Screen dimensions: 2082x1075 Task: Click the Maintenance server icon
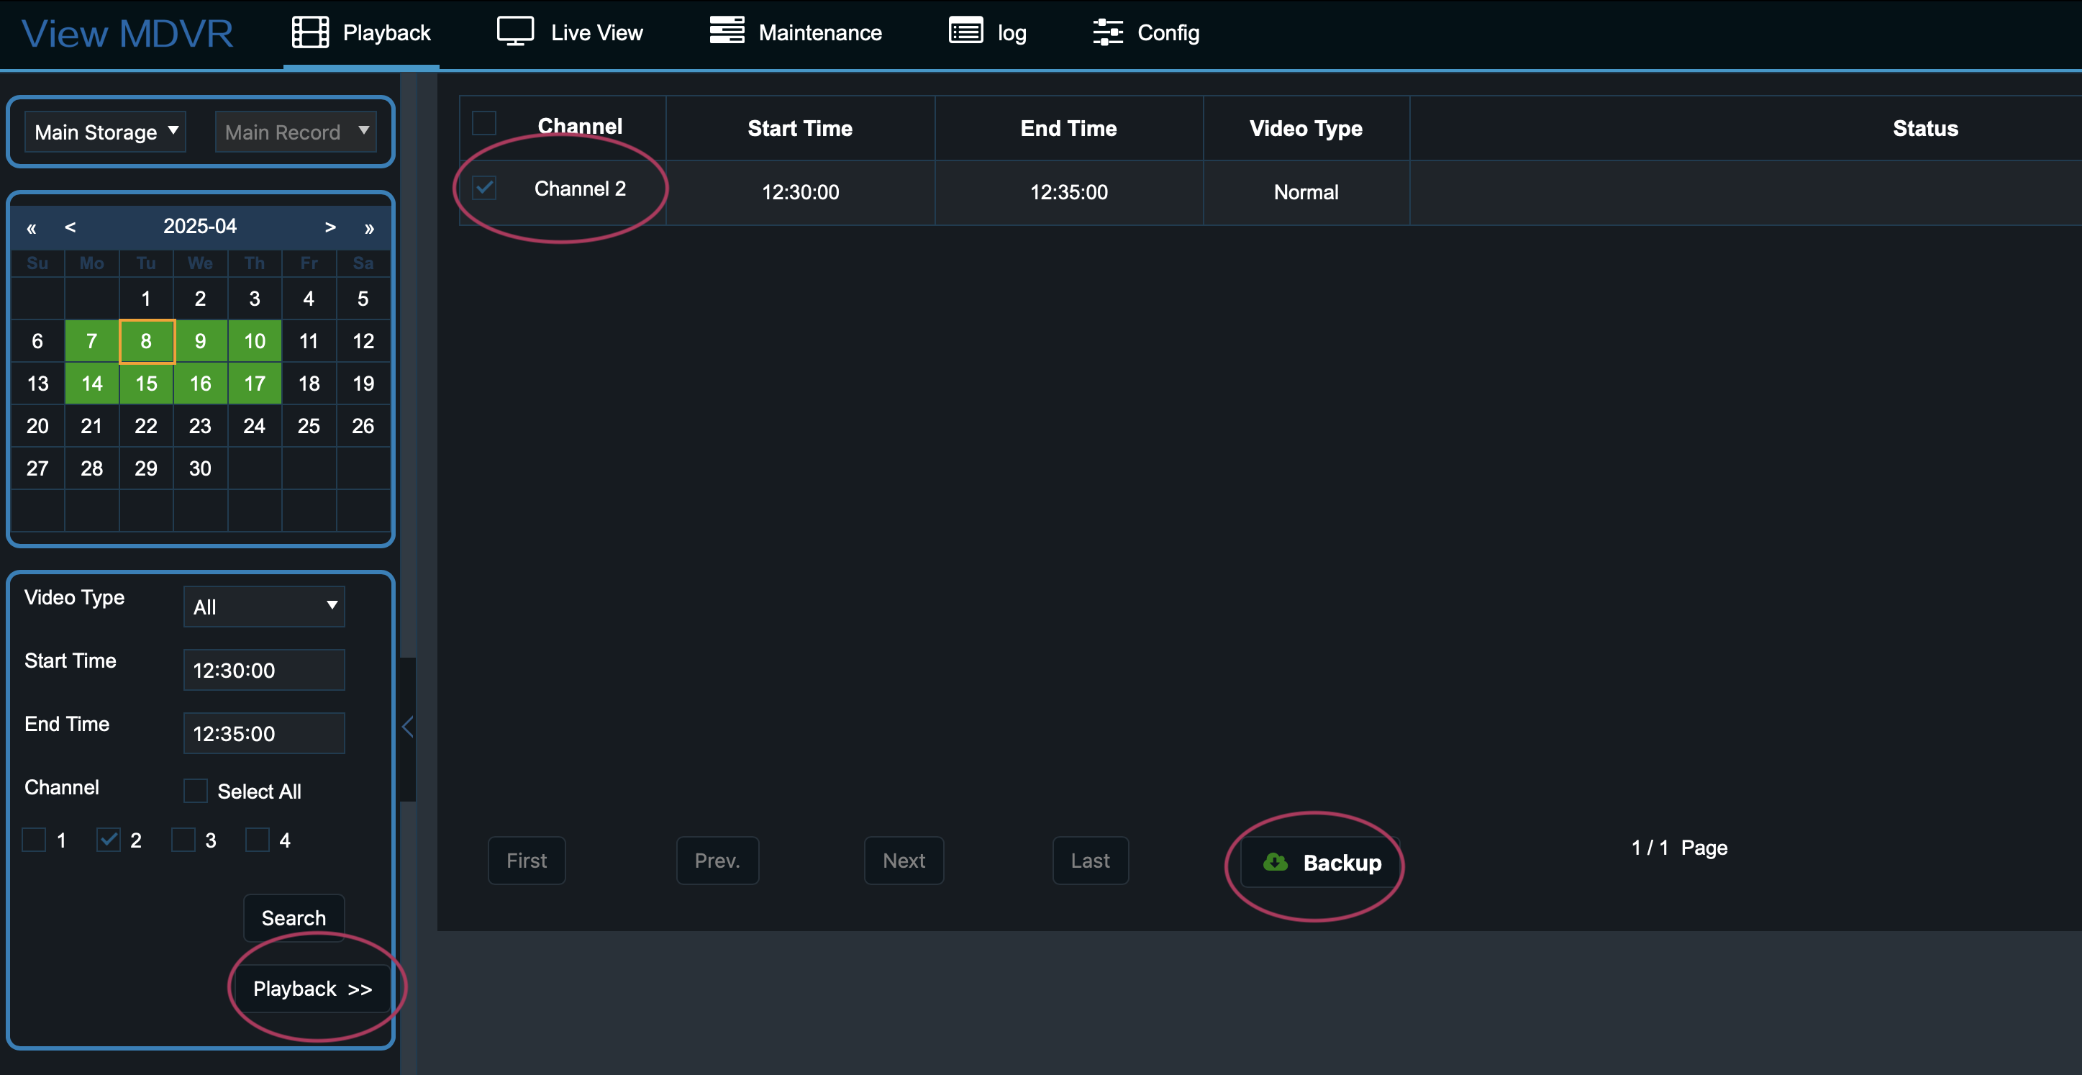click(727, 31)
